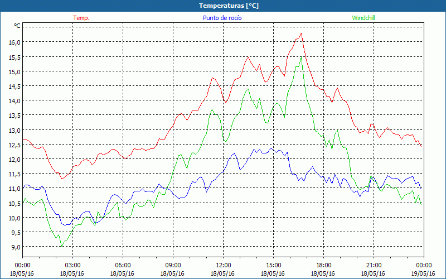The height and width of the screenshot is (279, 446).
Task: Click the '15,5' y-axis value
Action: (x=15, y=57)
